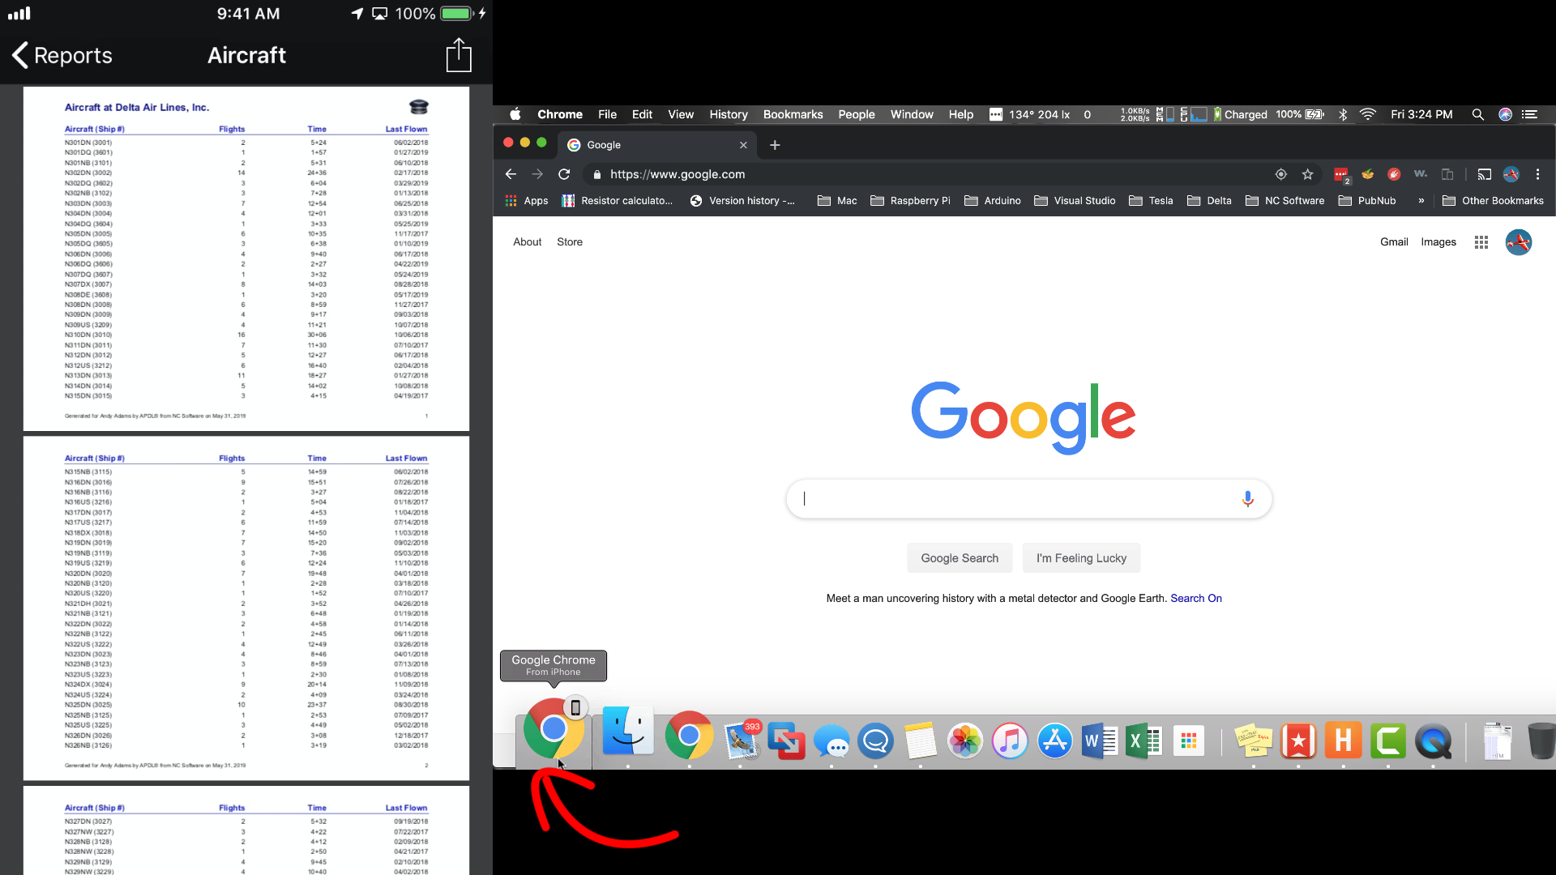Open Mail with 393 unread badge
1556x875 pixels.
[741, 741]
